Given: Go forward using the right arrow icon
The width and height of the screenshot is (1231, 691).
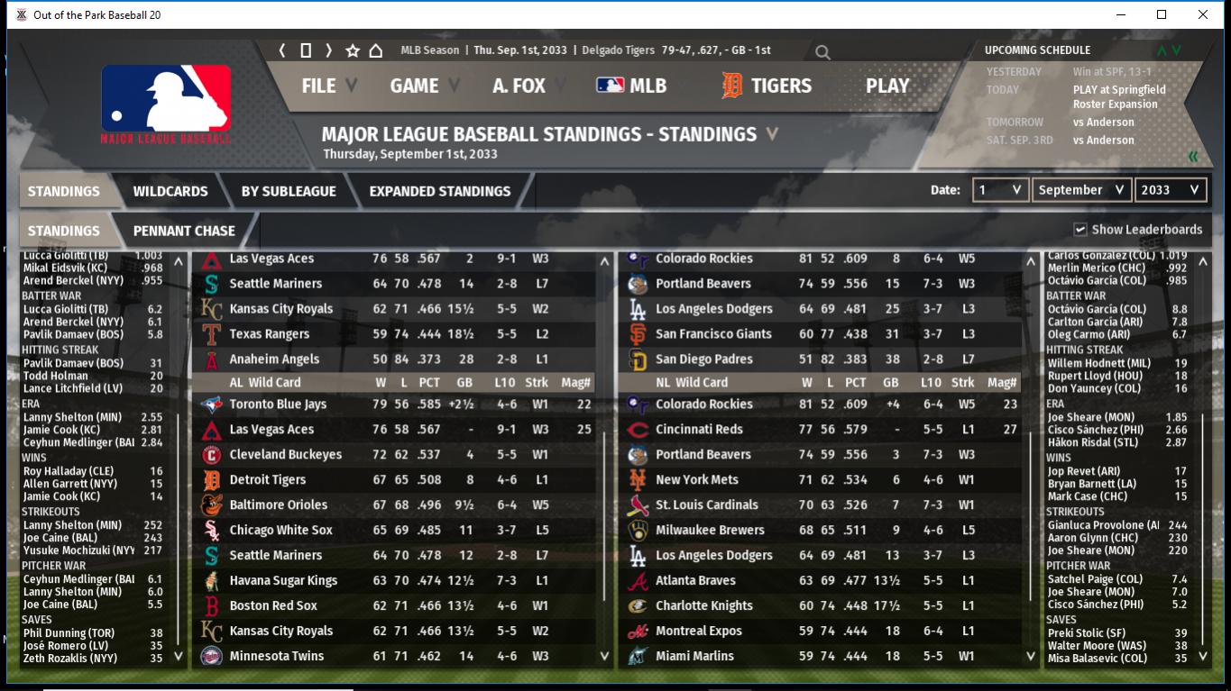Looking at the screenshot, I should coord(329,50).
